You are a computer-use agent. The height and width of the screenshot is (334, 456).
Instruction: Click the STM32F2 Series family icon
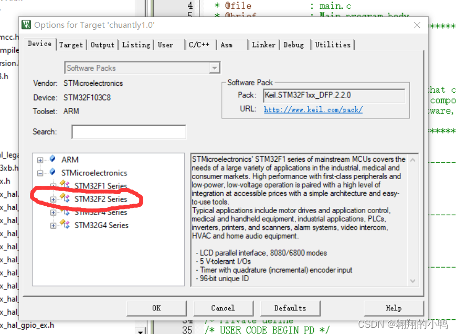(x=65, y=197)
